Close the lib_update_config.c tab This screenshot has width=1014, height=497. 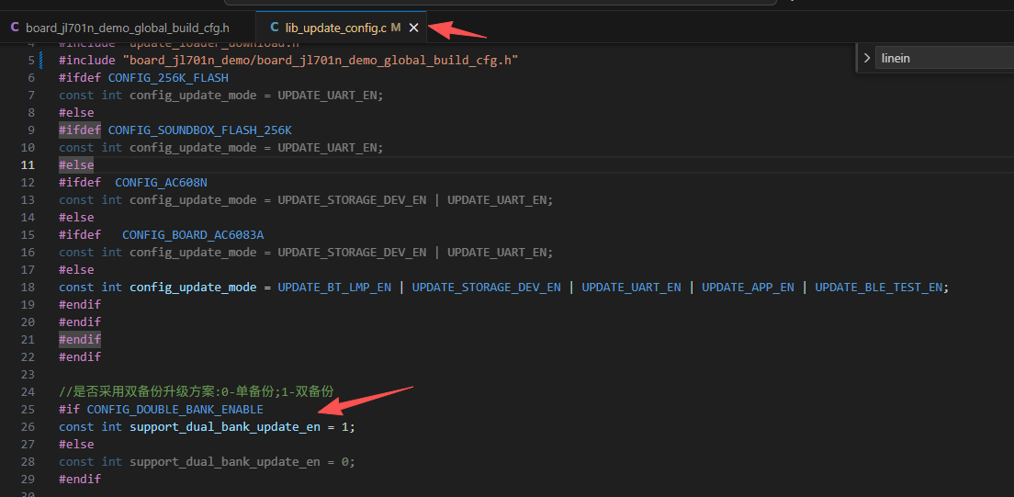pyautogui.click(x=414, y=28)
